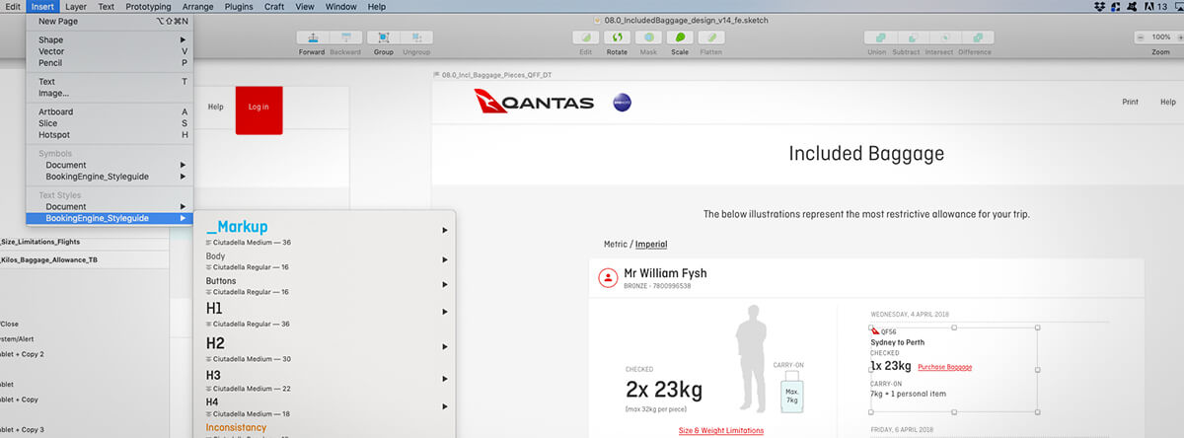Open the Prototyping menu

pos(148,7)
